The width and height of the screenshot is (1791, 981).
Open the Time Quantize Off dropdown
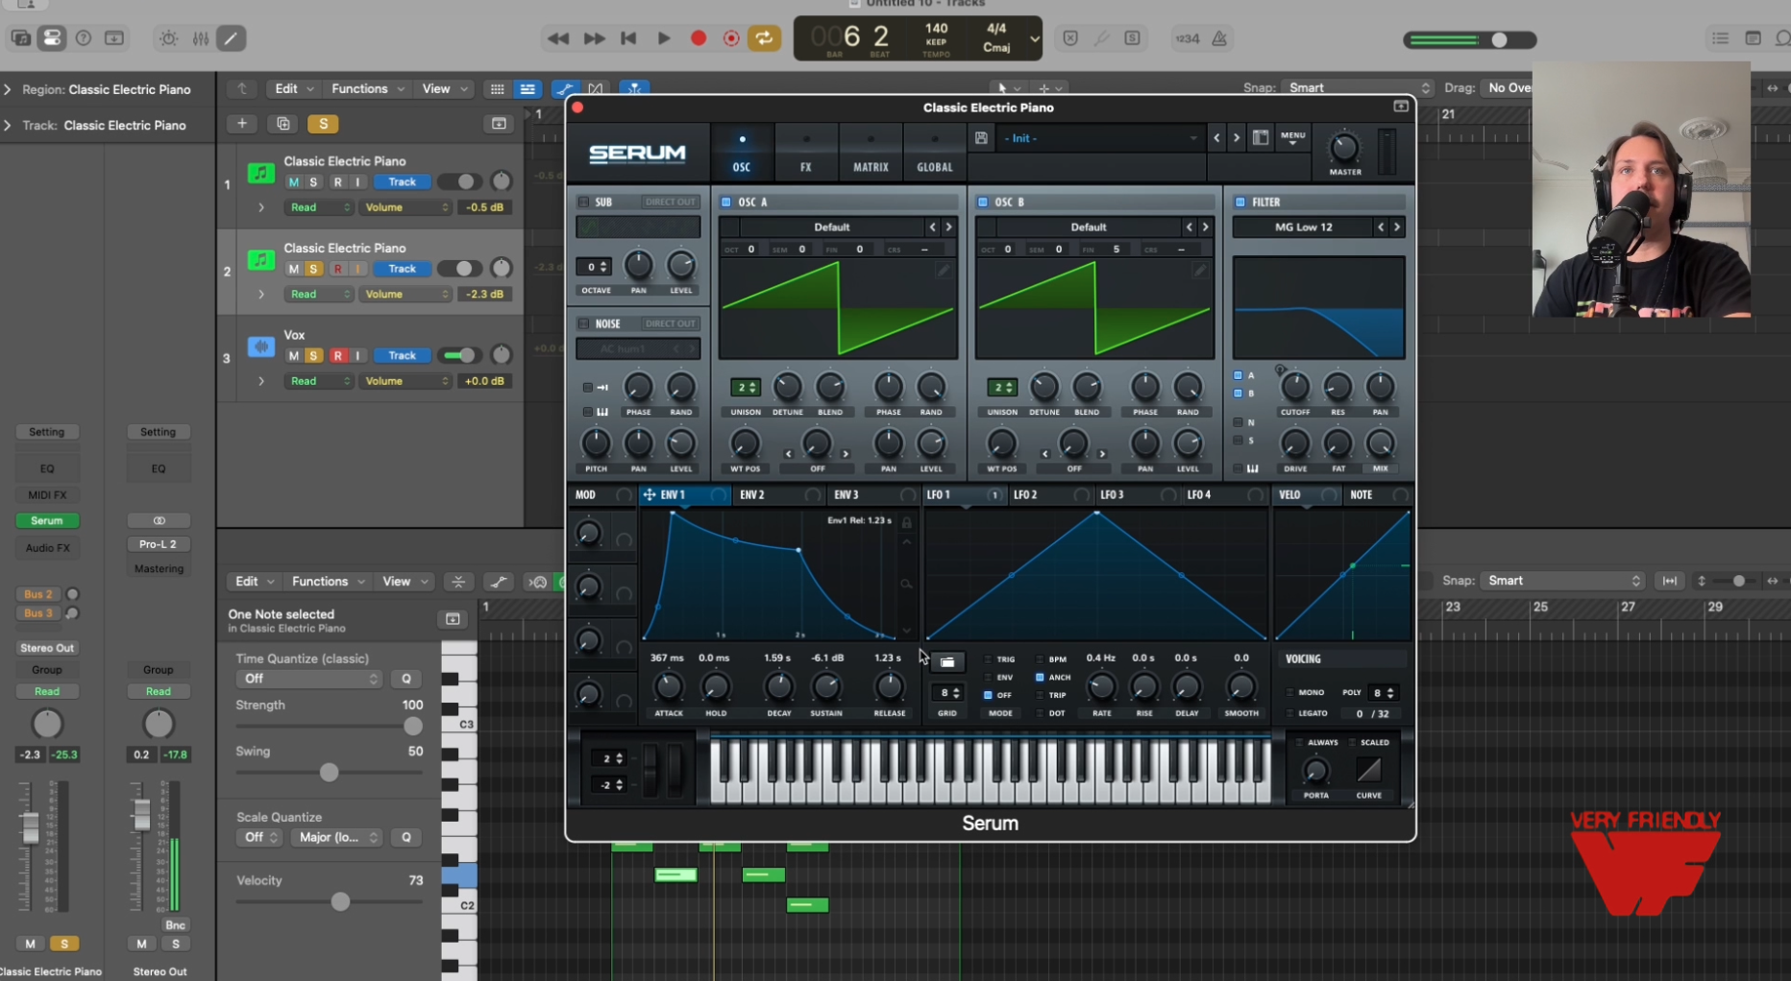308,679
